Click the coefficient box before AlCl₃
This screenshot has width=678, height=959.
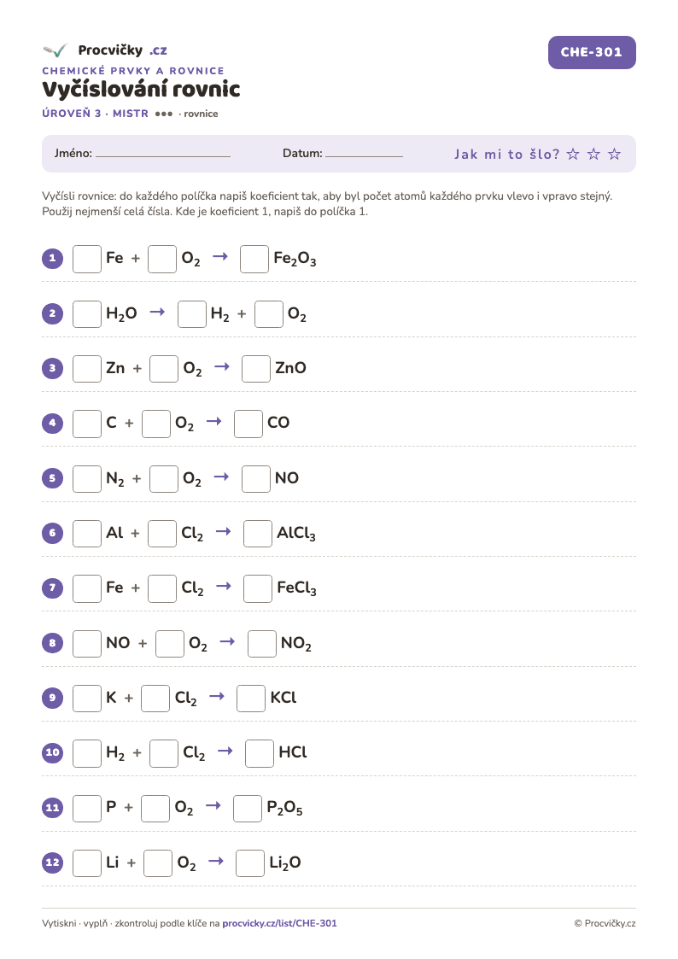[258, 534]
